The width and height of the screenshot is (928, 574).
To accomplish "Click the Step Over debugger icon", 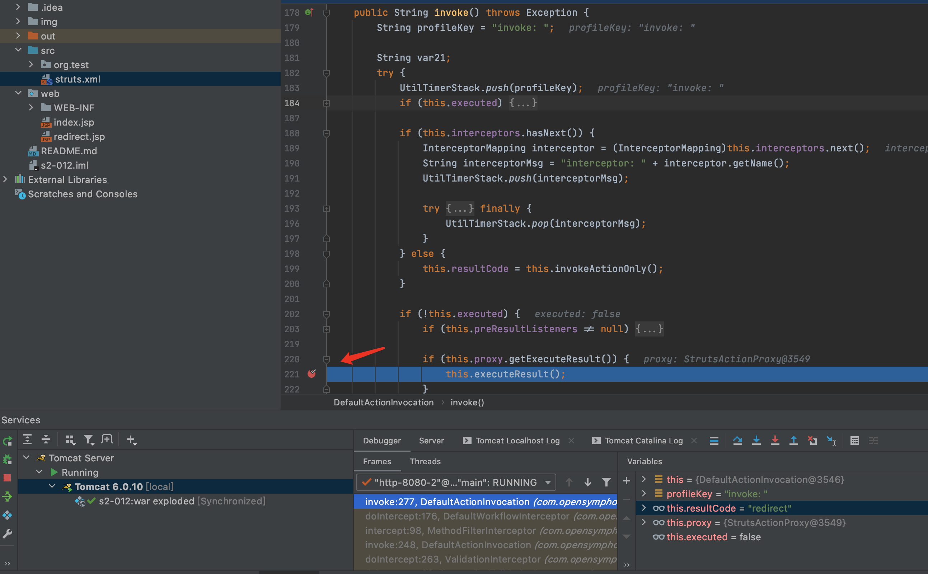I will pos(738,441).
